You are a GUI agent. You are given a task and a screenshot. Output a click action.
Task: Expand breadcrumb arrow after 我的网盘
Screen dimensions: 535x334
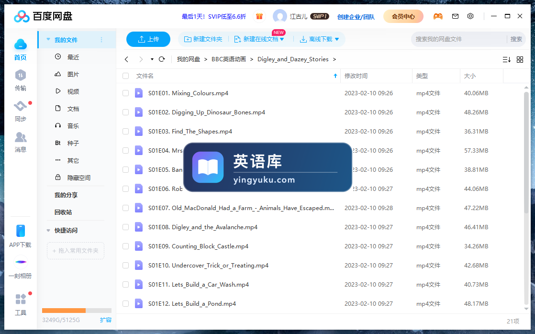(x=206, y=59)
